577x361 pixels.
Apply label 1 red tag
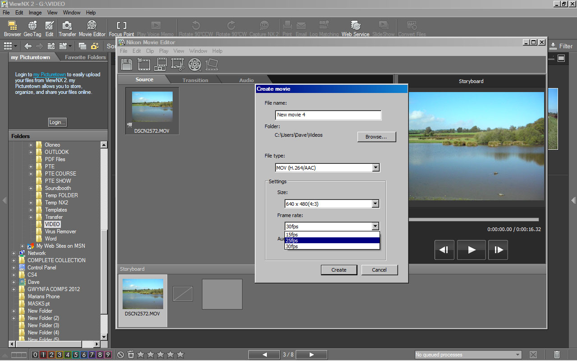coord(43,355)
